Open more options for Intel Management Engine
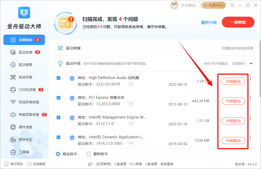Image resolution: width=261 pixels, height=169 pixels. (x=251, y=118)
